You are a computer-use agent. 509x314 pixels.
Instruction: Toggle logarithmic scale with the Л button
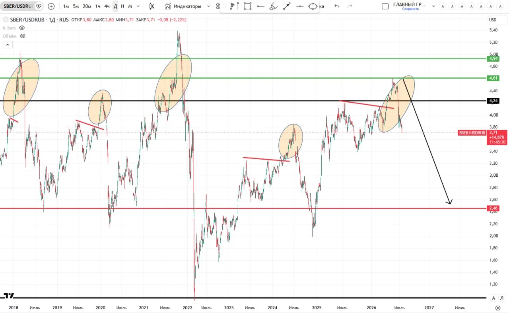pyautogui.click(x=502, y=298)
